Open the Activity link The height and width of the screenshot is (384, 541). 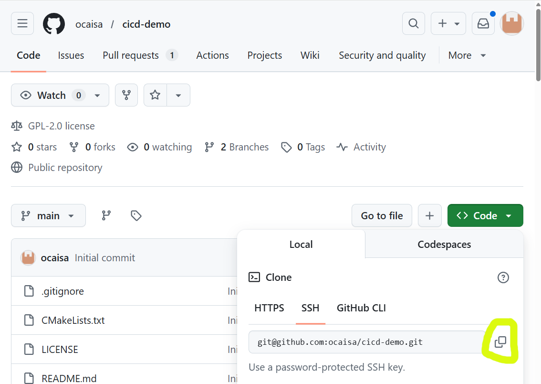361,147
